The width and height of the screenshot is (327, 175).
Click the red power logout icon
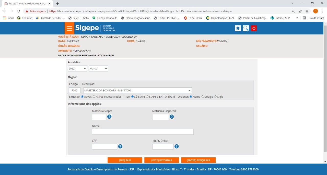tap(254, 28)
